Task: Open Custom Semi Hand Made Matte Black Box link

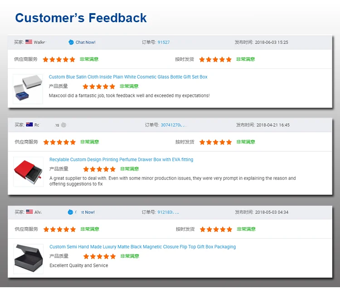Action: click(x=142, y=247)
